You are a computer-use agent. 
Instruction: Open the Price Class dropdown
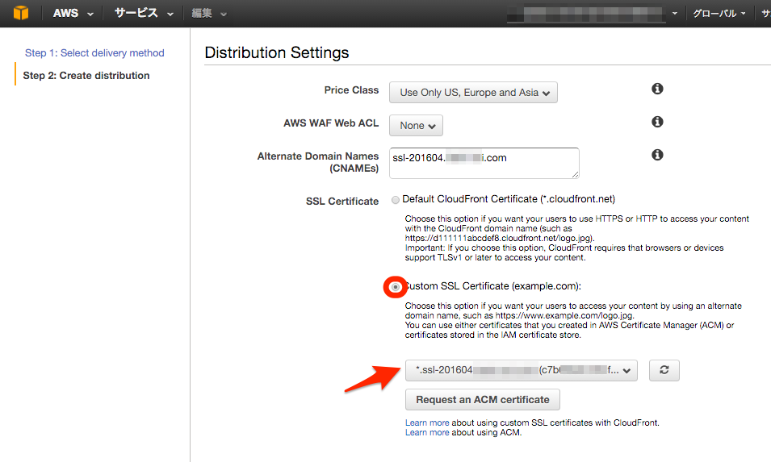click(473, 93)
